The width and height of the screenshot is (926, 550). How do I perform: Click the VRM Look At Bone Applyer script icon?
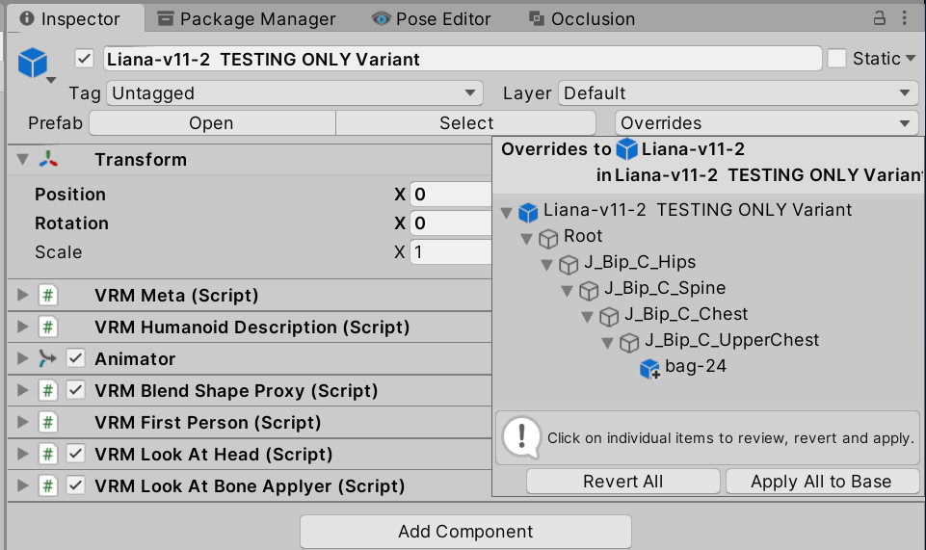[48, 486]
